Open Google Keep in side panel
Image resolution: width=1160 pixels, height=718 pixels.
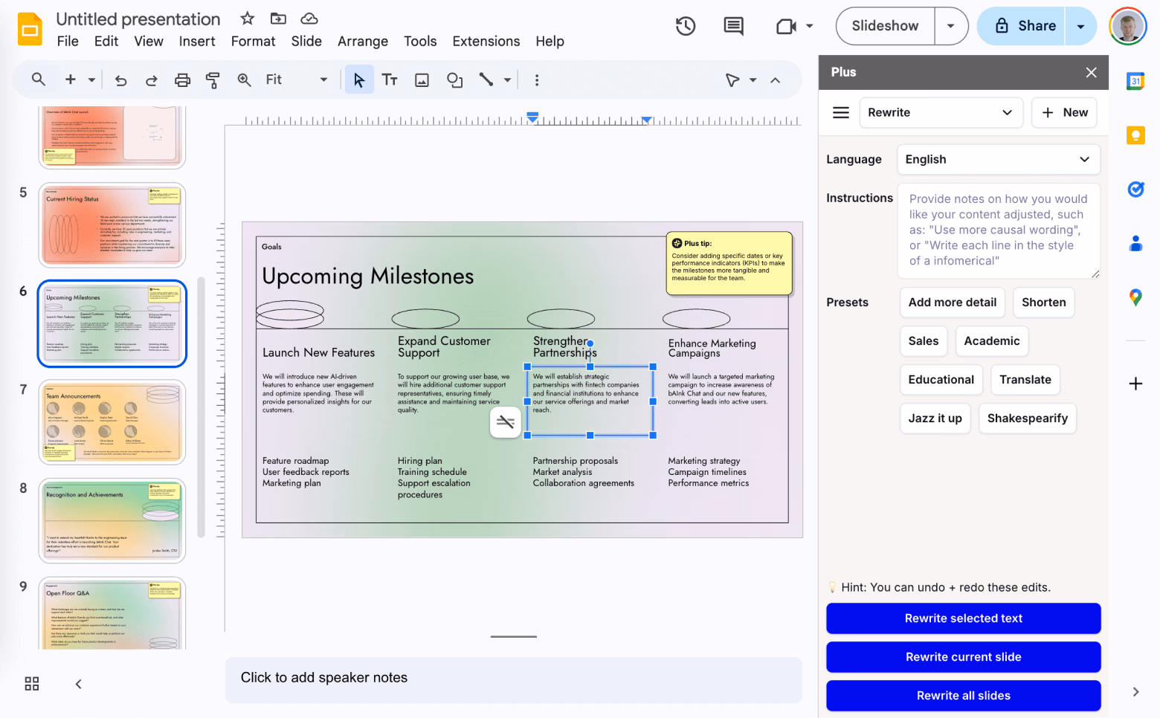(x=1135, y=135)
